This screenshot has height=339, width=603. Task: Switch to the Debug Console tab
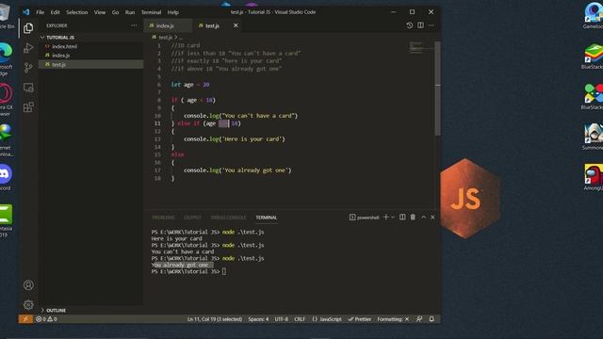click(x=228, y=218)
